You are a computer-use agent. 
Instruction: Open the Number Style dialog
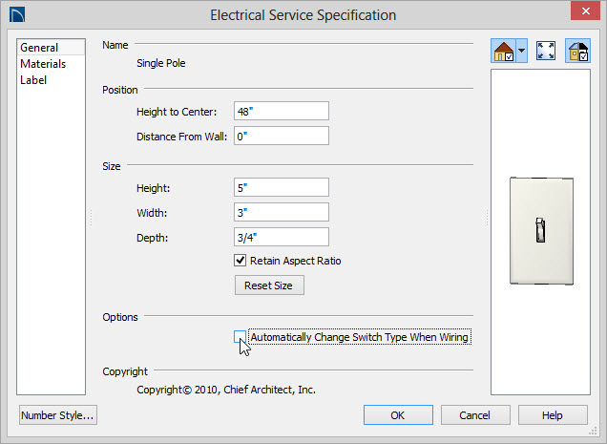[x=58, y=415]
